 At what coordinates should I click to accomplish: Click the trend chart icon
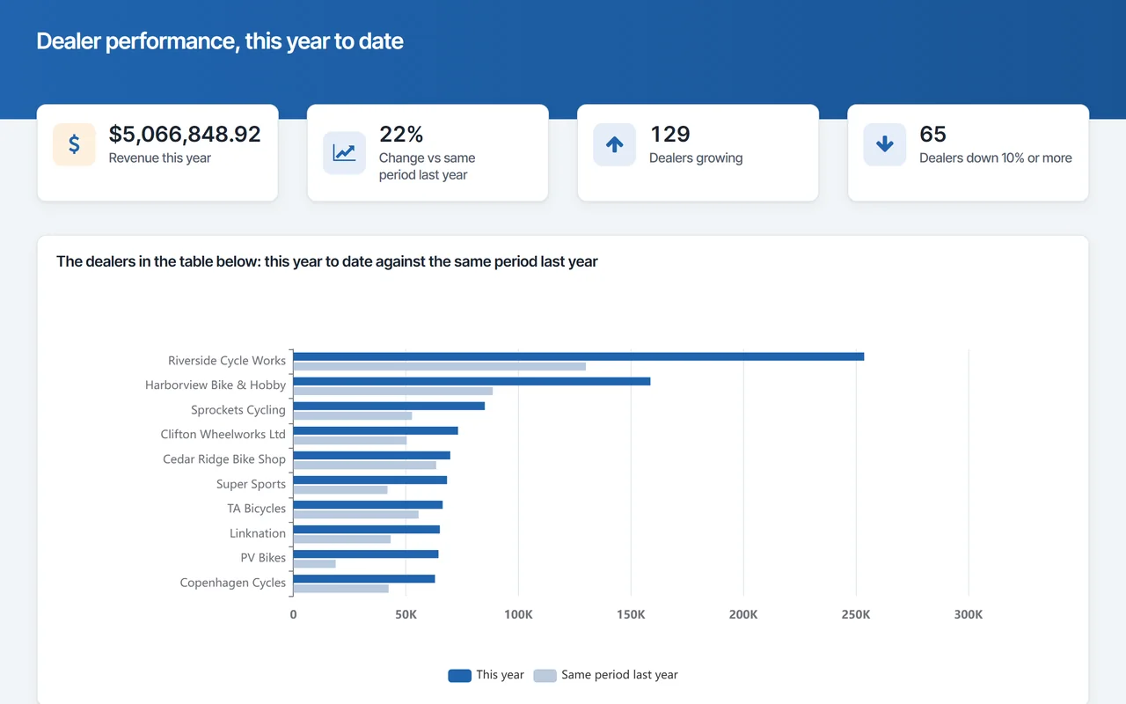tap(344, 153)
